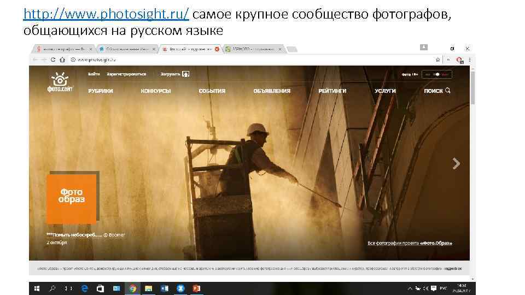Open the Рейтинги menu
Viewport: 525px width, 295px height.
tap(332, 91)
